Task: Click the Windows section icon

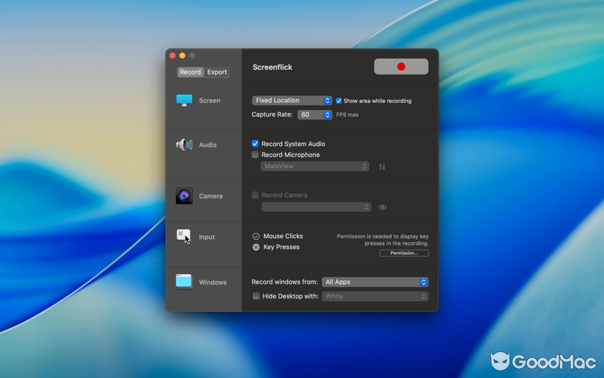Action: tap(184, 282)
